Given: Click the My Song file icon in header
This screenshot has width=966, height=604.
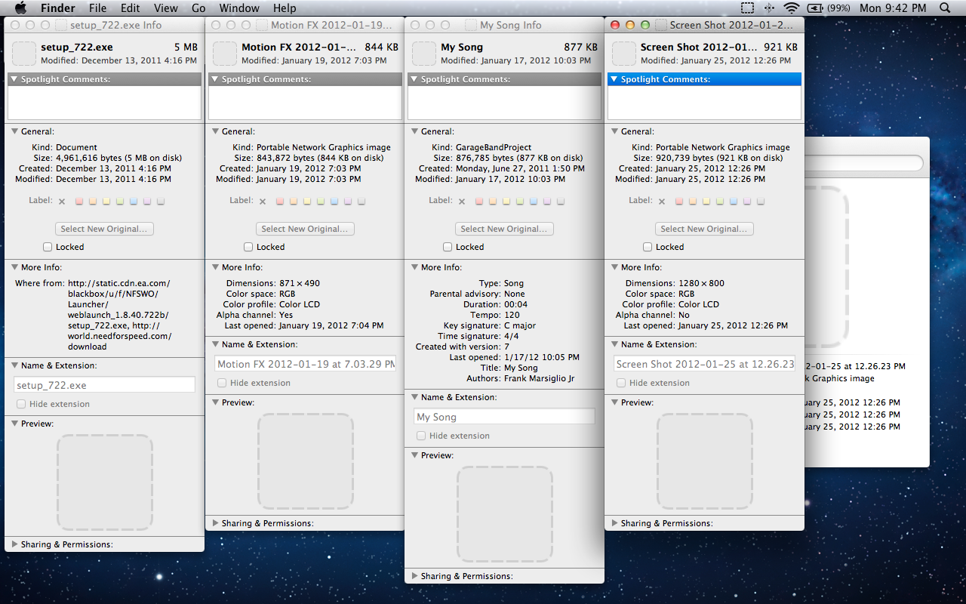Looking at the screenshot, I should [x=424, y=54].
